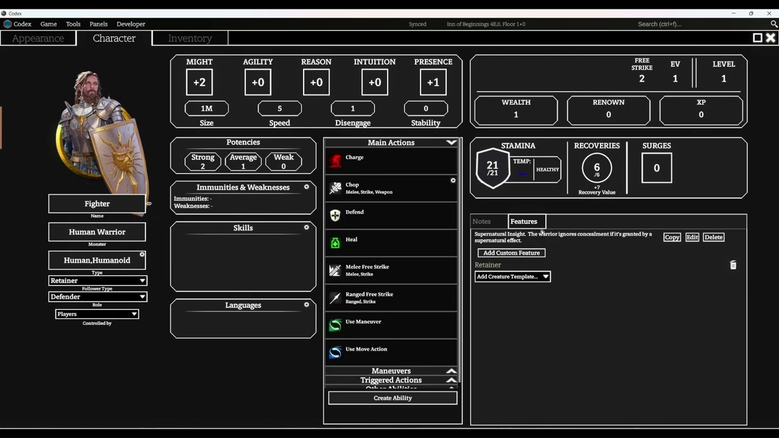The height and width of the screenshot is (438, 779).
Task: Open the Codex menu
Action: tap(23, 24)
